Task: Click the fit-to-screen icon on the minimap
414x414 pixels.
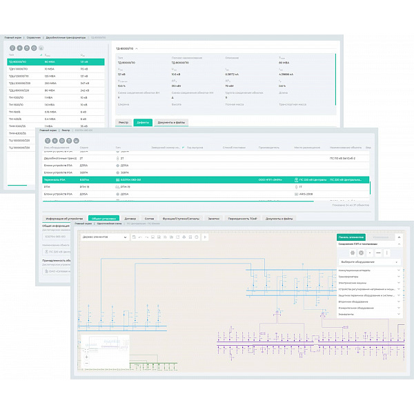Action: coord(86,351)
